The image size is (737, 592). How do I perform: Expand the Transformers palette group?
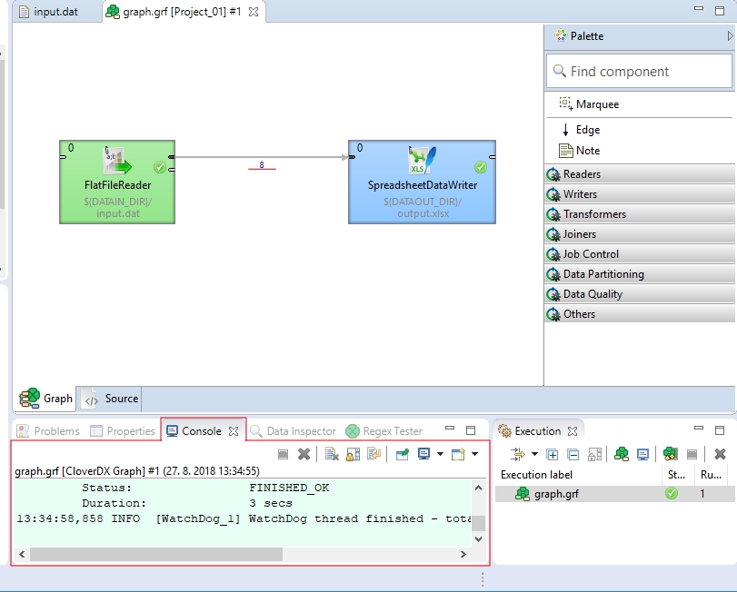639,214
